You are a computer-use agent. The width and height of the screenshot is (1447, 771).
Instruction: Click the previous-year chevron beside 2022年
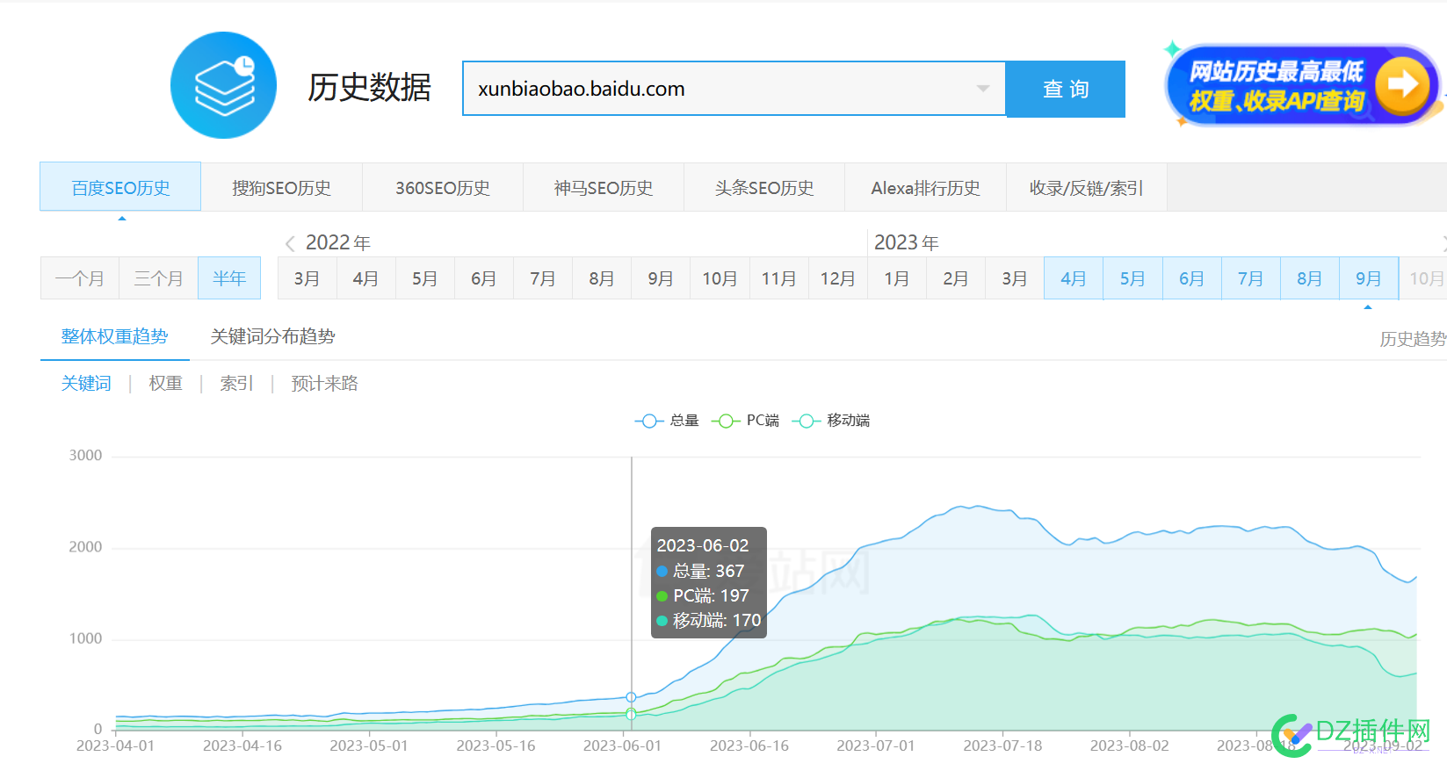[x=290, y=243]
